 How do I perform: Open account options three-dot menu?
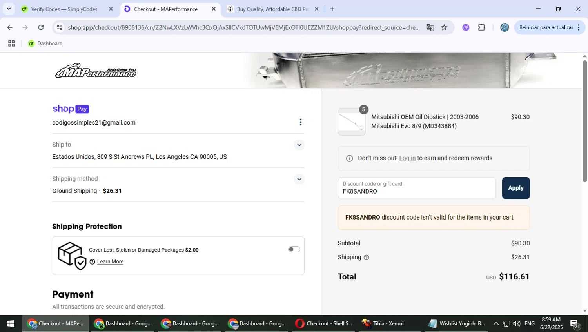[301, 122]
